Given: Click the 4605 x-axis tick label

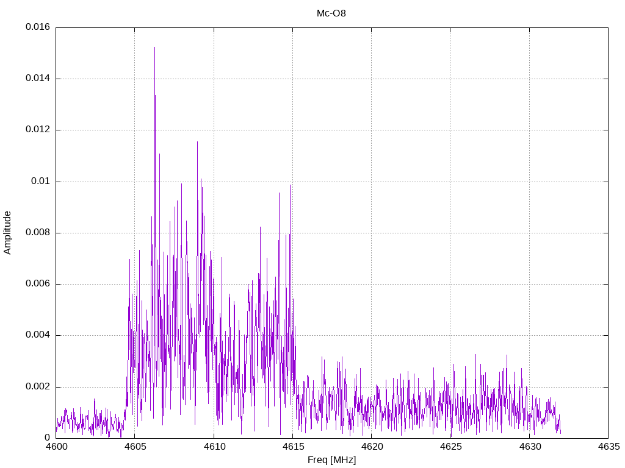Looking at the screenshot, I should (134, 447).
